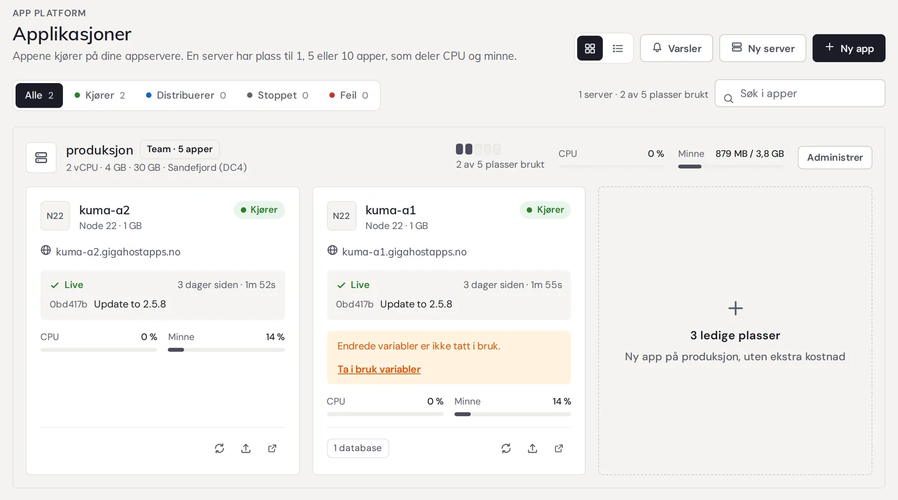Click globe icon beside kuma-a1.gigahostapps.no
Screen dimensions: 898x500
point(332,250)
